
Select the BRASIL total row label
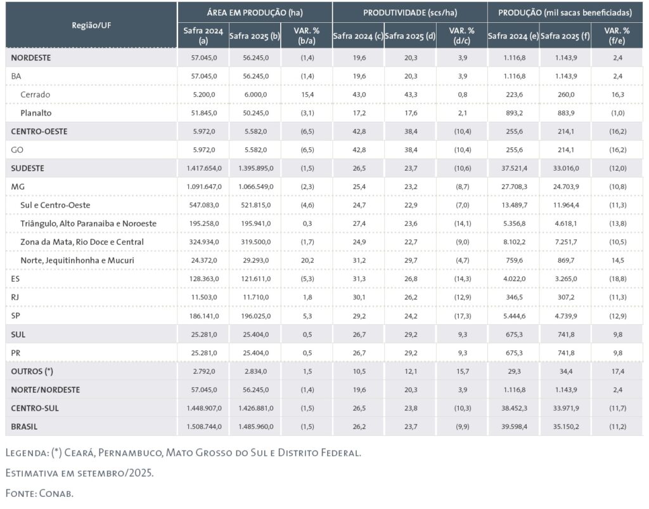pos(25,426)
